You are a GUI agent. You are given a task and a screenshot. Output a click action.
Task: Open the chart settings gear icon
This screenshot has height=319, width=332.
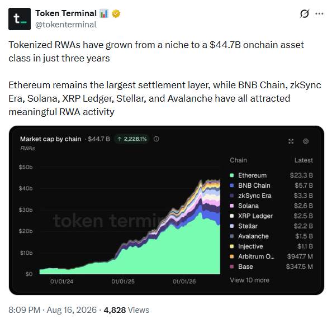[x=306, y=141]
